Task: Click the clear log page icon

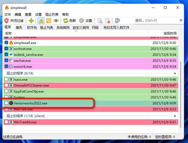Action: [x=107, y=21]
